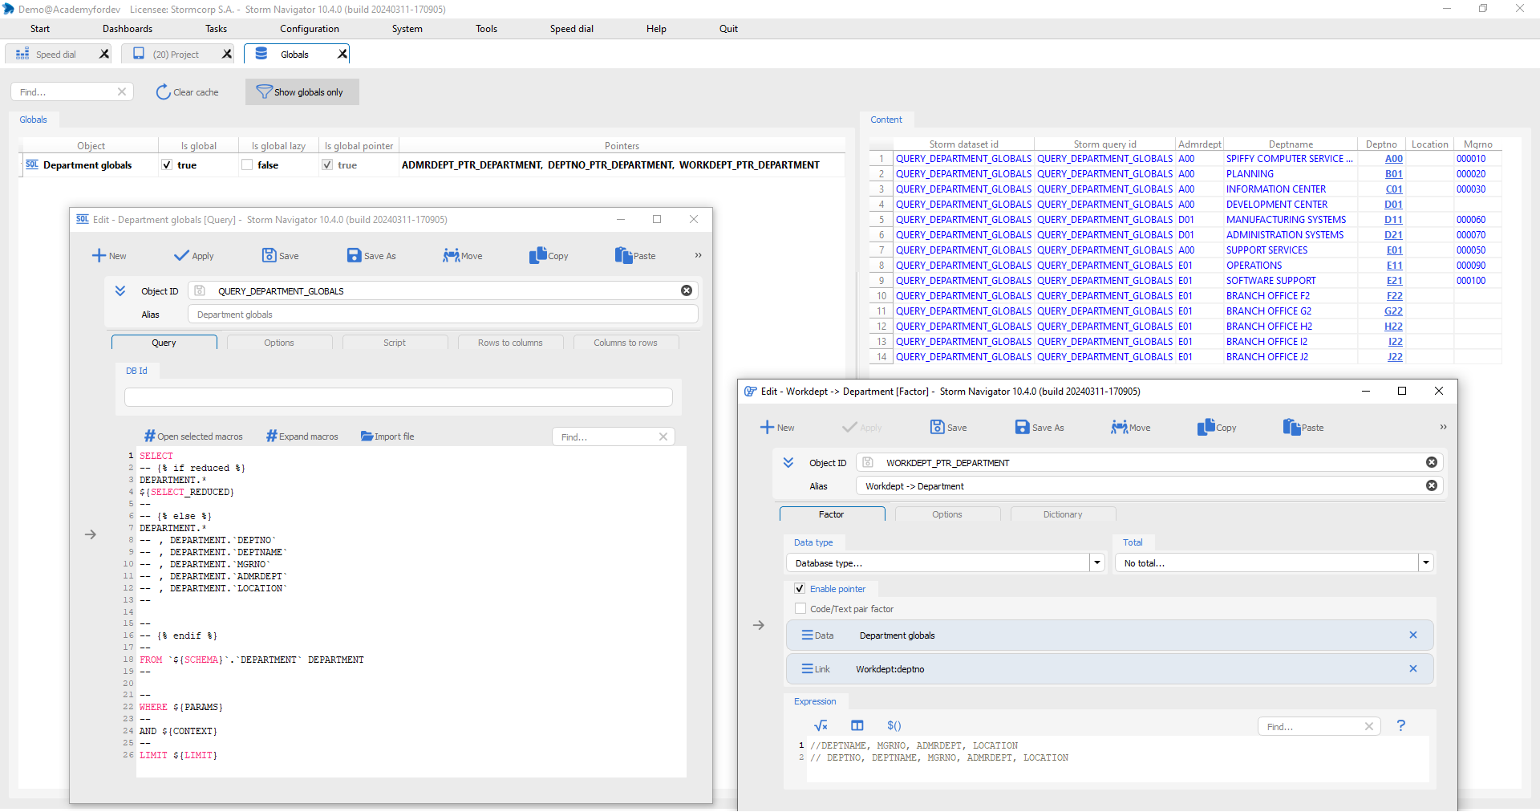Open Configuration menu
This screenshot has height=812, width=1540.
pos(310,29)
